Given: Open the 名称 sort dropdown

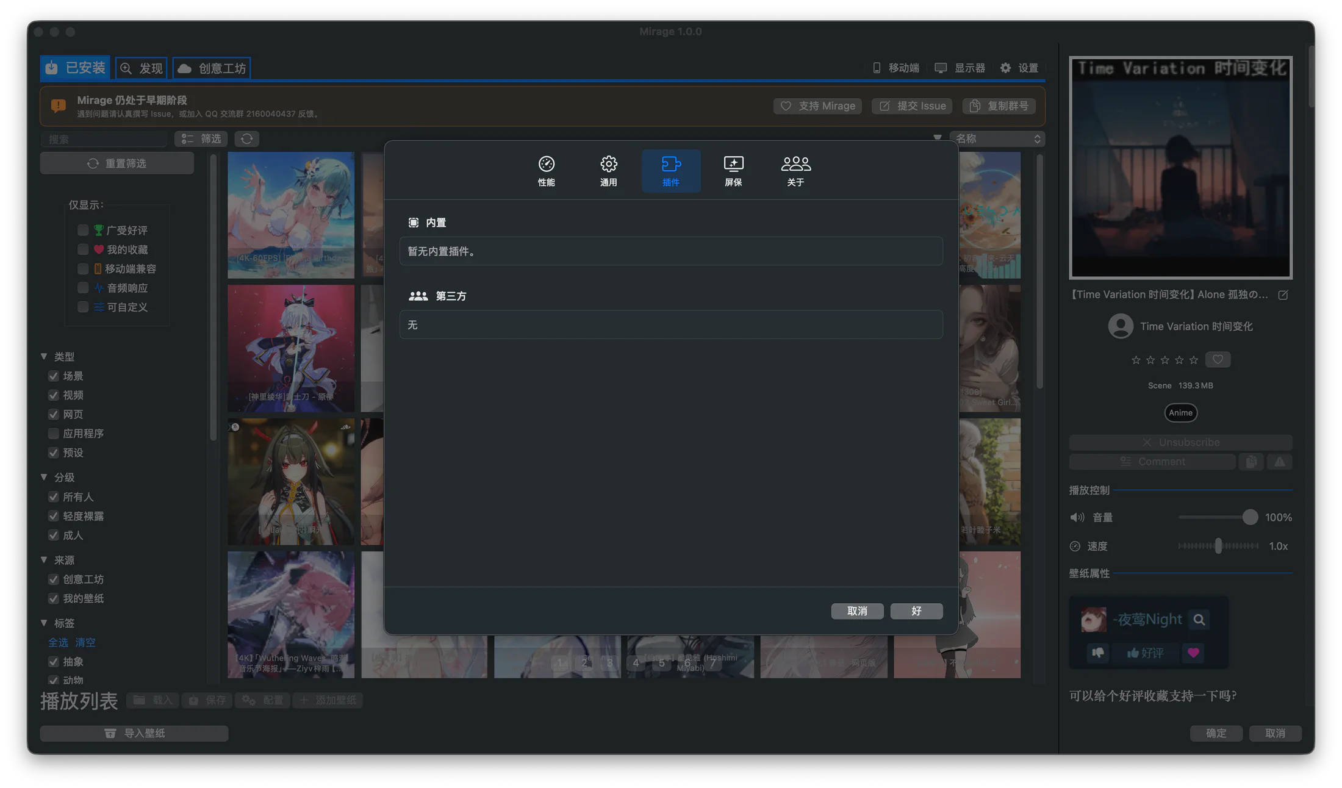Looking at the screenshot, I should (997, 139).
